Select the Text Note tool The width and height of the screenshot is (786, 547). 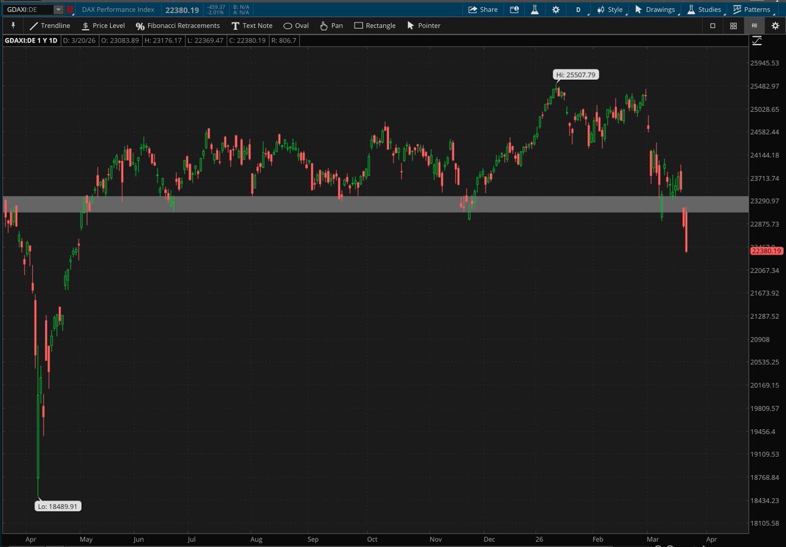(252, 26)
